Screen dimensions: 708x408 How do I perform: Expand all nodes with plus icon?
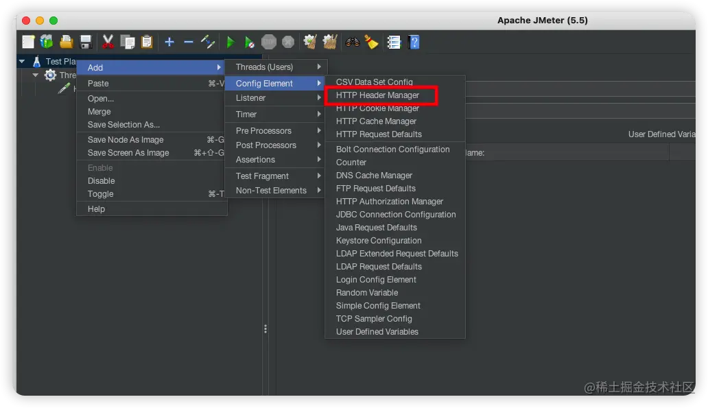[x=169, y=42]
